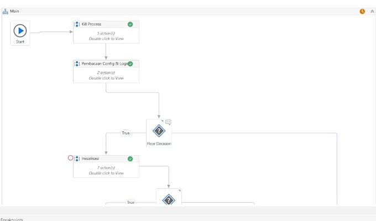
Task: Open the Breakpoints panel tab
Action: click(x=12, y=219)
